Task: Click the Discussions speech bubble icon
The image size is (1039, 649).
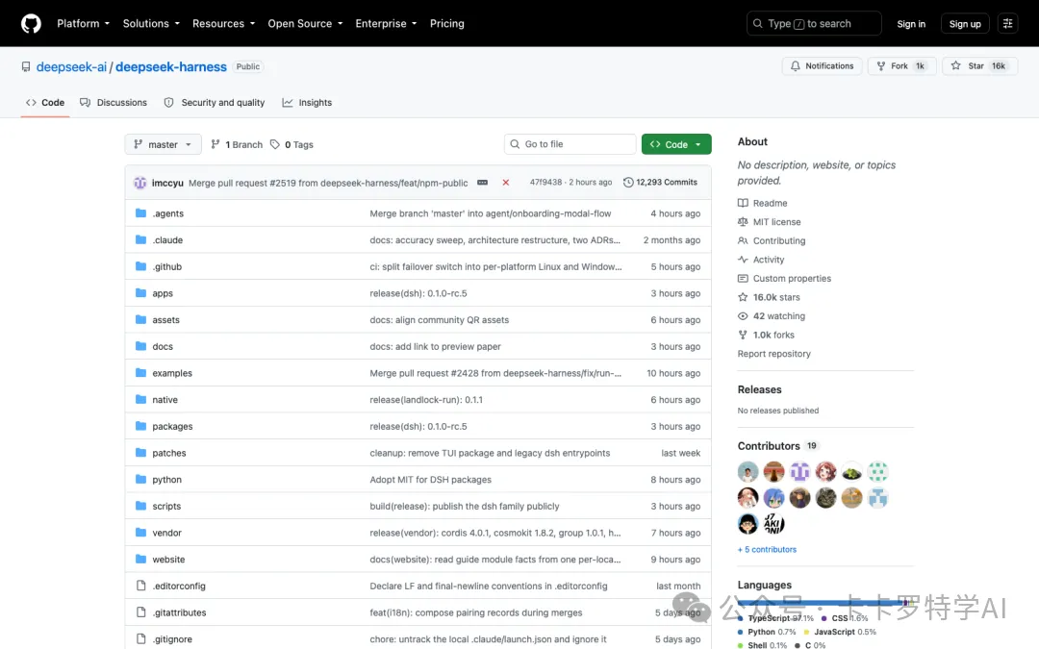Action: (x=85, y=103)
